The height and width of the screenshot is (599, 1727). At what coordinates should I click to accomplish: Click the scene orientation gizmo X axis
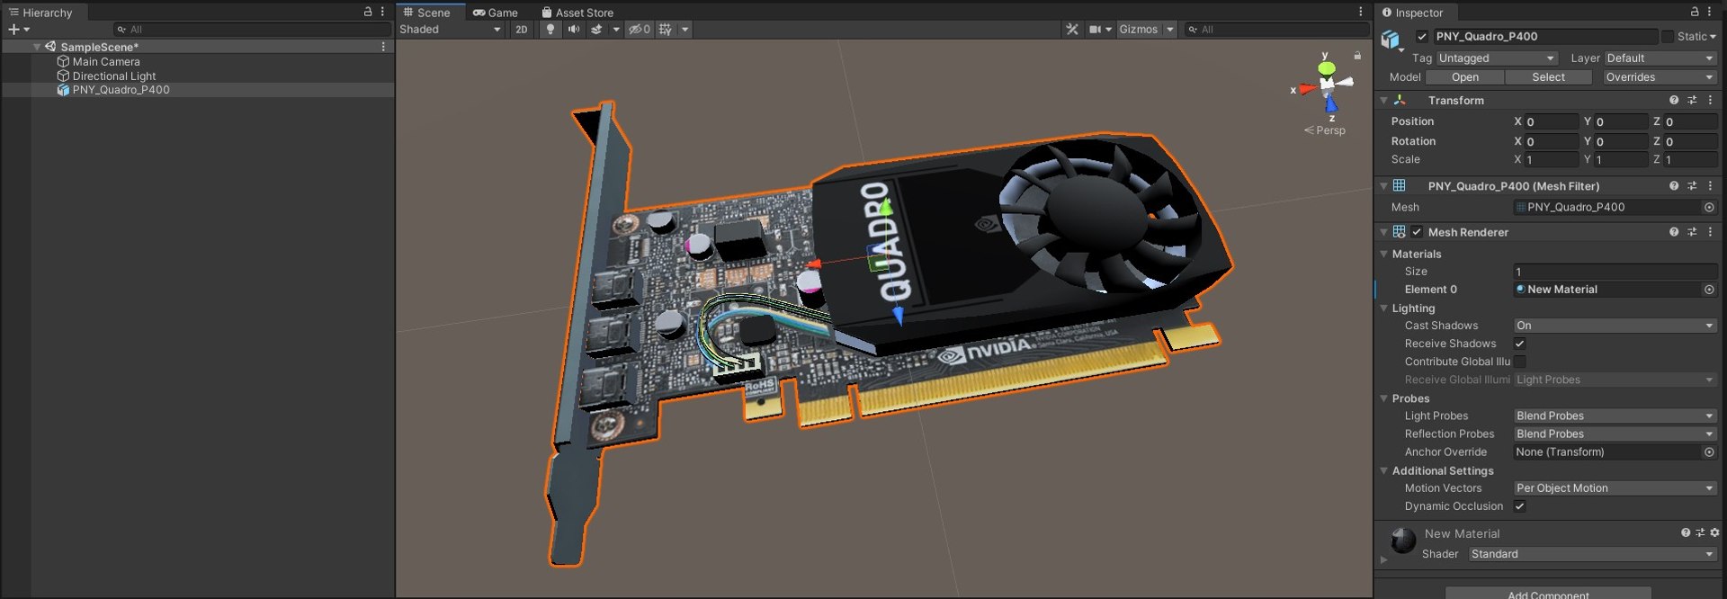pyautogui.click(x=1307, y=89)
